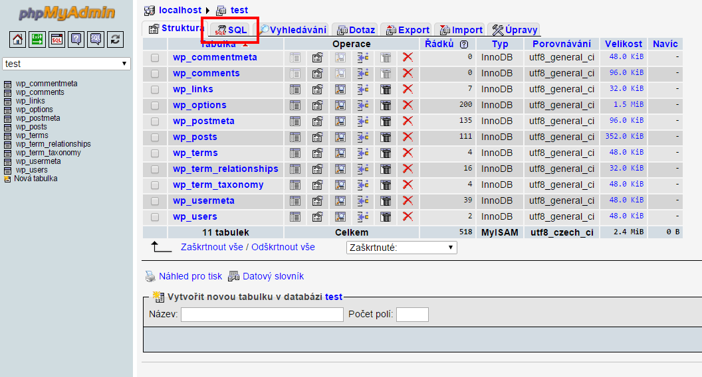Open structure icon for wp_term_taxonomy
The image size is (702, 377).
click(317, 185)
